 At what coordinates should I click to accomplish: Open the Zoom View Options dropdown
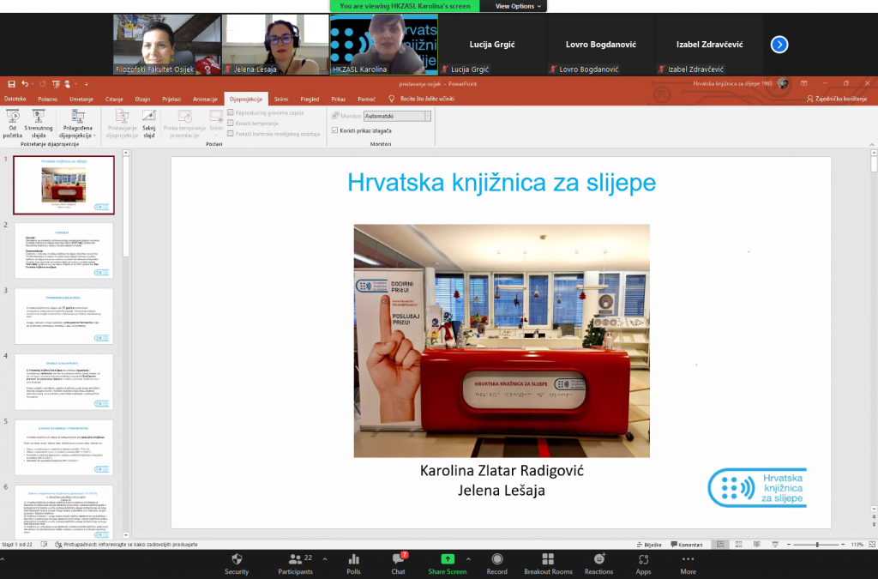518,6
